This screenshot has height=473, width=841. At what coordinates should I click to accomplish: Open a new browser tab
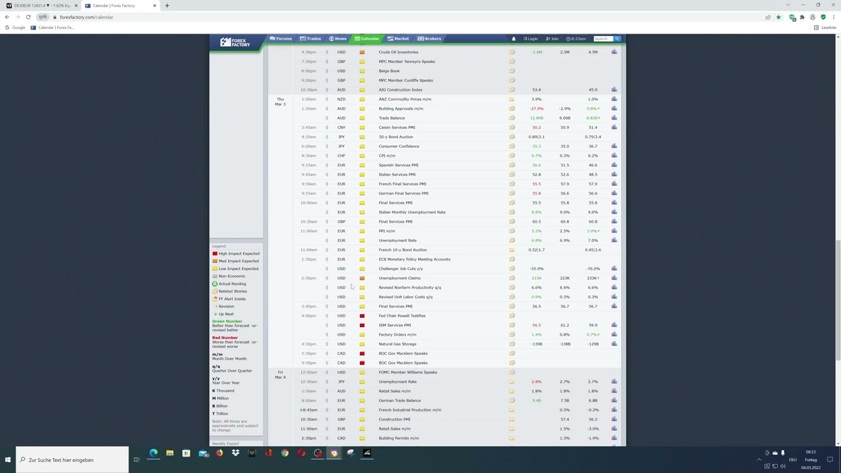167,5
